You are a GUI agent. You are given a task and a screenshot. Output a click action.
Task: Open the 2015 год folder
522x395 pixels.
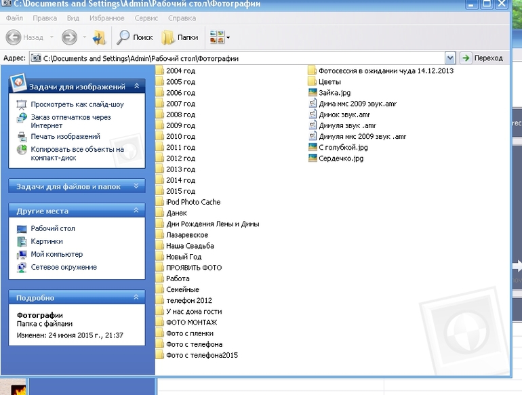(180, 191)
